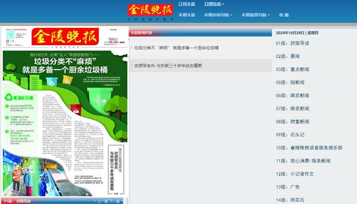Expand the 本期内容导航 dropdown menu
Screen dimensions: 357x204
tap(218, 15)
